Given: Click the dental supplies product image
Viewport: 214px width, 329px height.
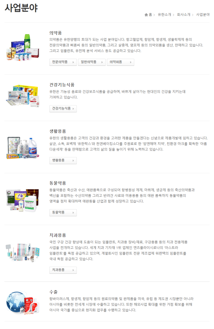Looking at the screenshot, I should pos(23,253).
